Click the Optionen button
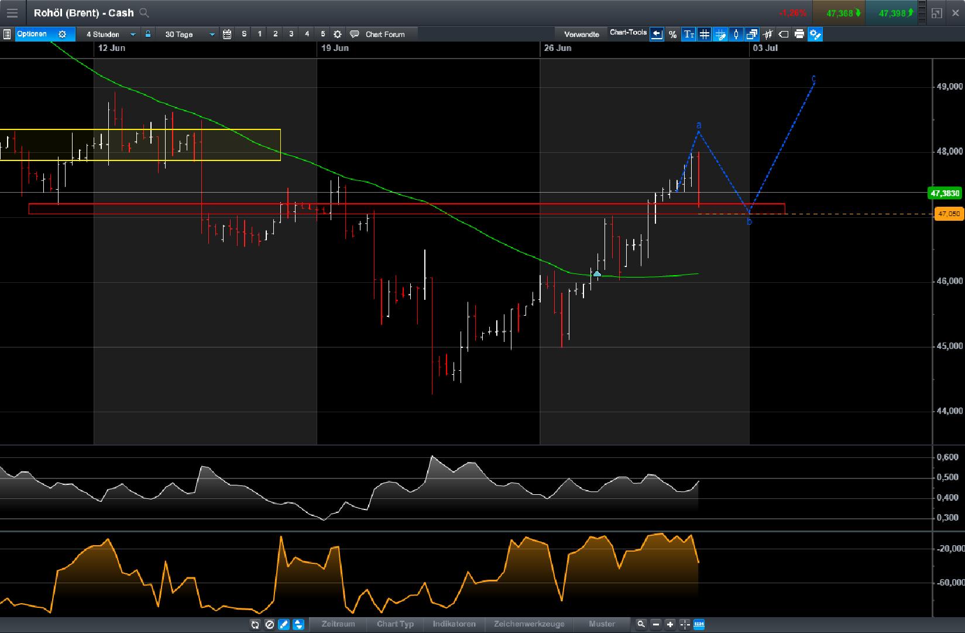 [34, 34]
